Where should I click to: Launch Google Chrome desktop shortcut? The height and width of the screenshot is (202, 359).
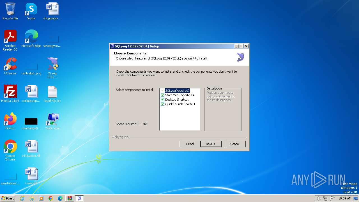(10, 150)
